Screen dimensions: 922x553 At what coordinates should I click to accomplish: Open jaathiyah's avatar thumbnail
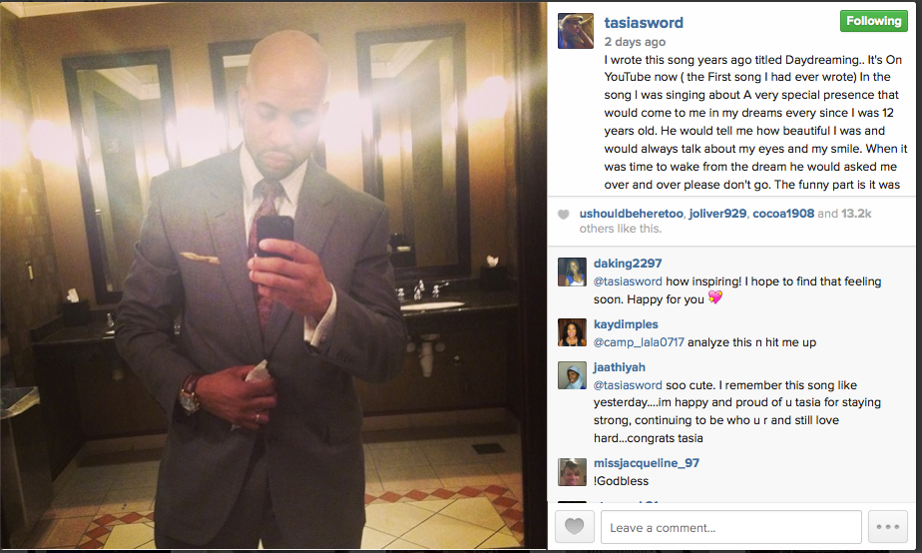click(572, 375)
